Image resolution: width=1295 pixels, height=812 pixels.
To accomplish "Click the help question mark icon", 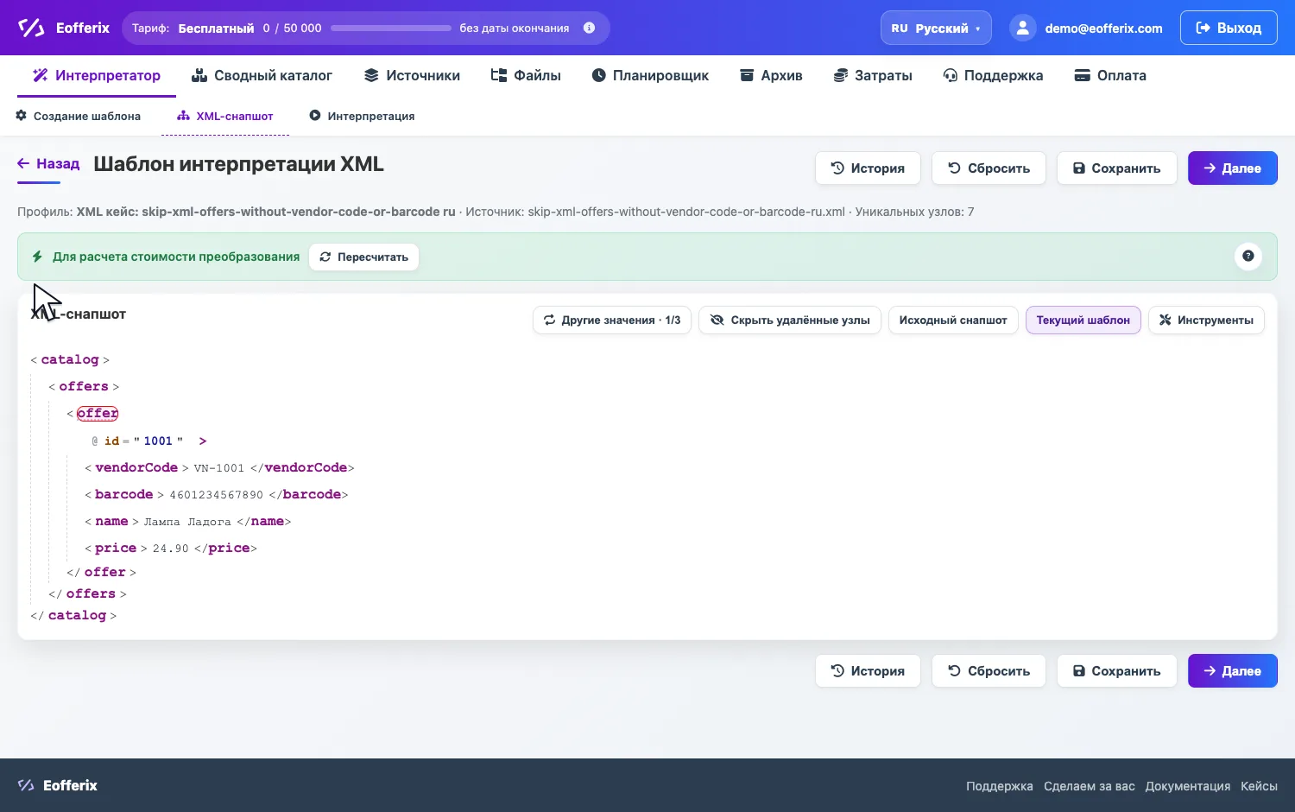I will pos(1248,256).
